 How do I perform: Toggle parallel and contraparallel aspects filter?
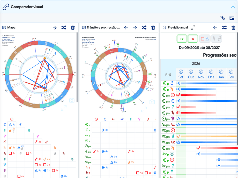coord(217,39)
